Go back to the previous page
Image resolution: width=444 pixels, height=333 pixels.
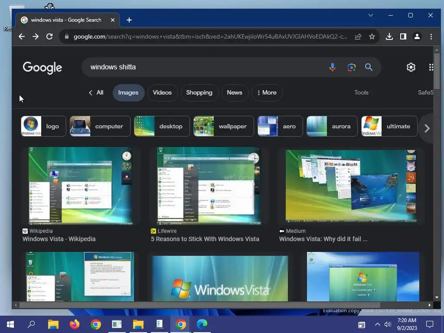pos(22,36)
